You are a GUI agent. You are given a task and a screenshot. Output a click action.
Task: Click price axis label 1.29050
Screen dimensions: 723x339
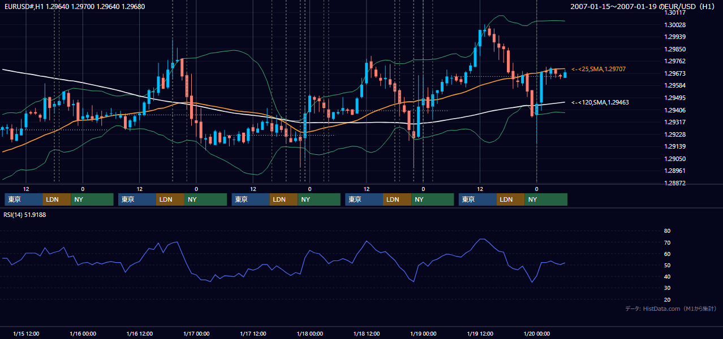[674, 159]
